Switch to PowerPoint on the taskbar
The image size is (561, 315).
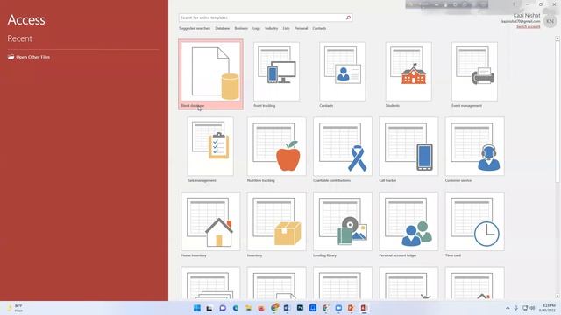point(351,308)
